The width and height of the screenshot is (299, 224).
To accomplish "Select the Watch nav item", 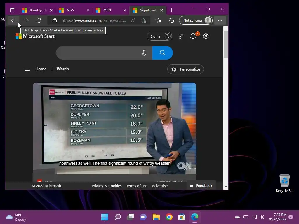I will (x=62, y=69).
